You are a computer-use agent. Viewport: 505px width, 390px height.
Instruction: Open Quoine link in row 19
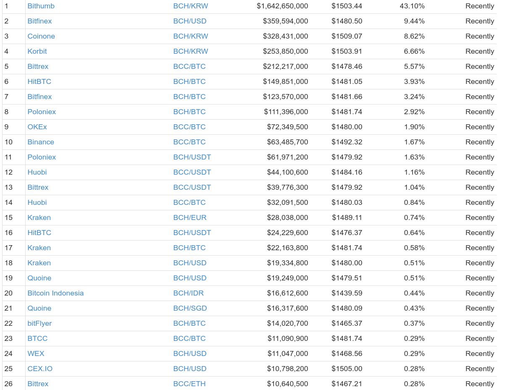pyautogui.click(x=39, y=278)
